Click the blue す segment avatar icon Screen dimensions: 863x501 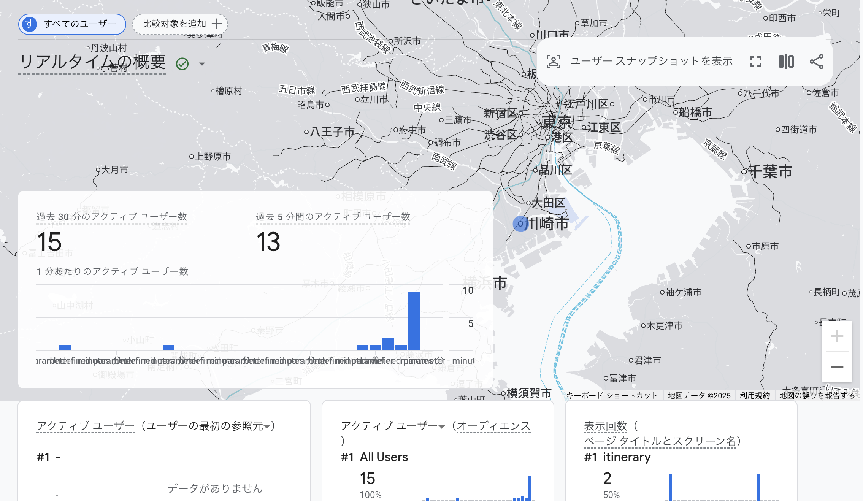point(29,24)
